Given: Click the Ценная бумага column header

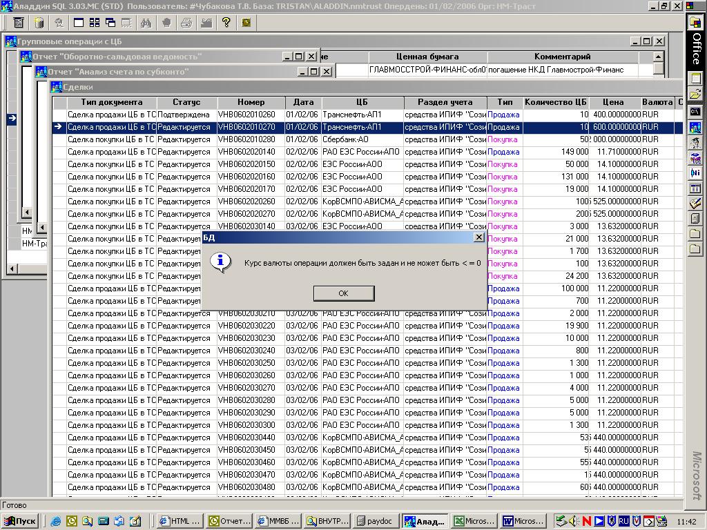Looking at the screenshot, I should pos(427,57).
